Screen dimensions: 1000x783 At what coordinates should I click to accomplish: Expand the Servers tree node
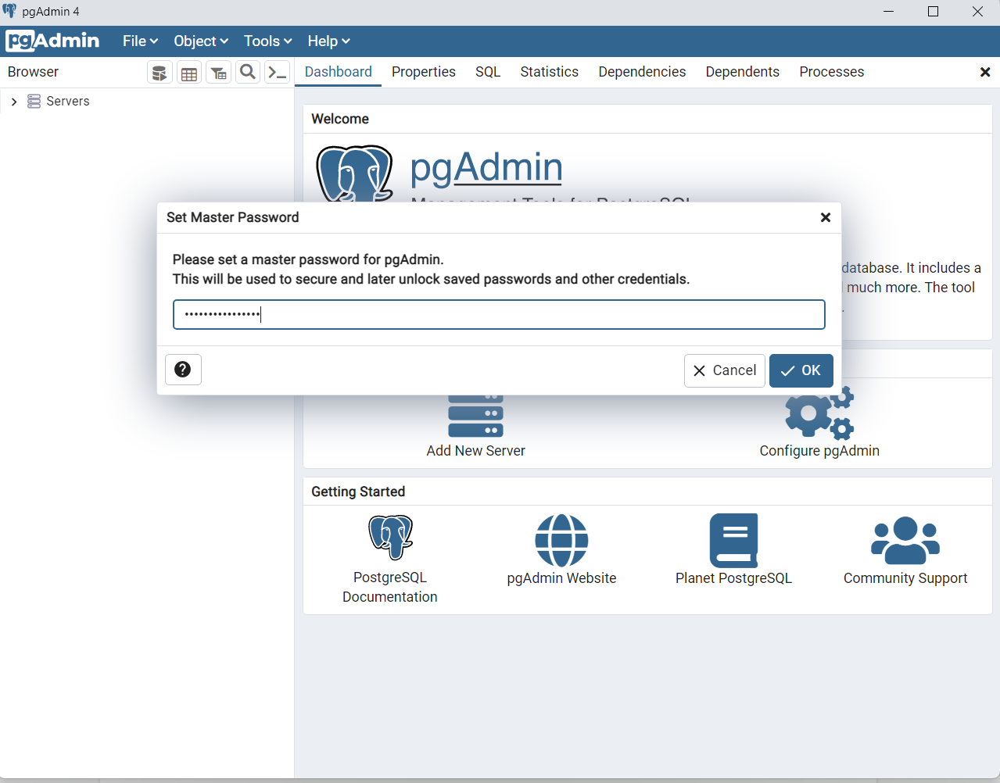[x=14, y=102]
